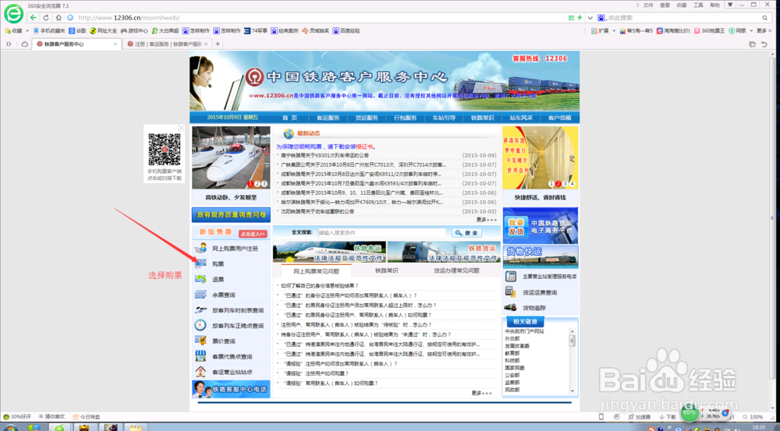Open the 网银 extension shield
This screenshot has width=780, height=431.
click(x=732, y=31)
